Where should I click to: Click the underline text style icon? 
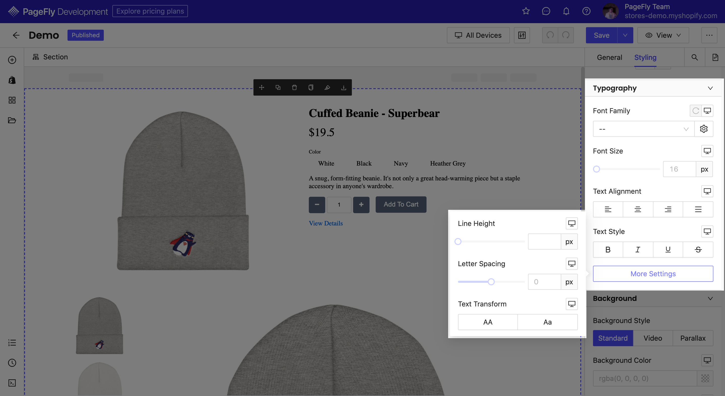(x=668, y=249)
